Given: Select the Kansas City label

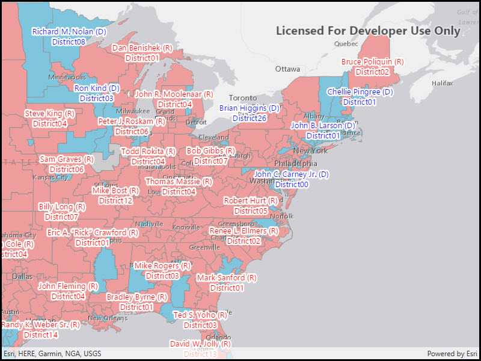Looking at the screenshot, I should pyautogui.click(x=51, y=177).
